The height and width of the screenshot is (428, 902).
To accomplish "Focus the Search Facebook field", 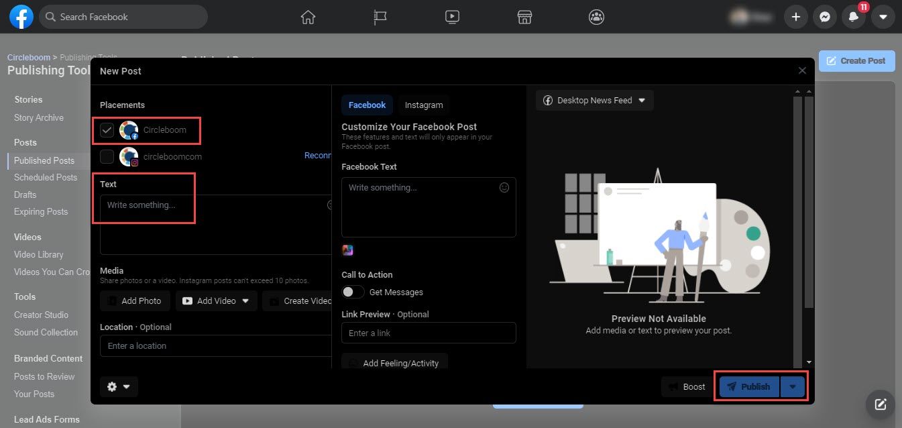I will pos(123,17).
